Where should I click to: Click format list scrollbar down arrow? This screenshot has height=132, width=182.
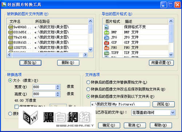171,55
